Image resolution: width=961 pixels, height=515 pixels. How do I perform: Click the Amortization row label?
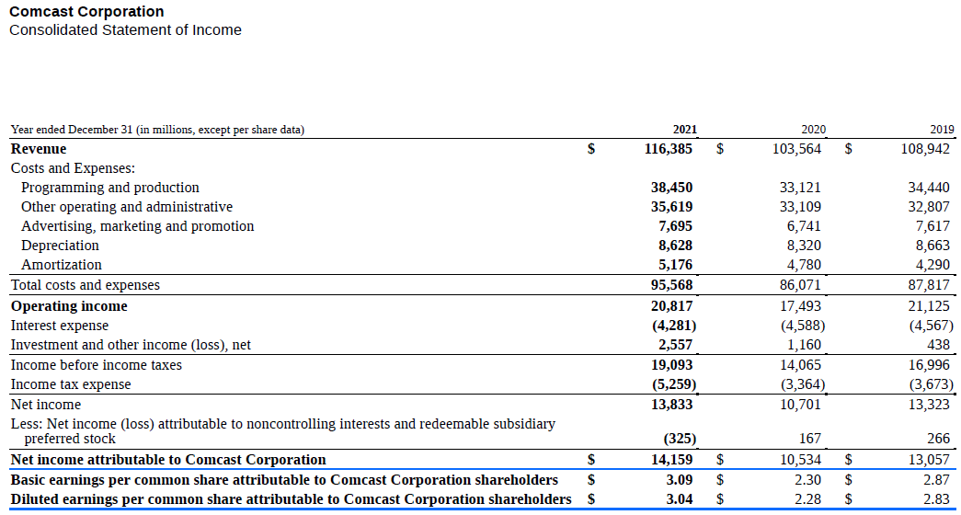62,265
